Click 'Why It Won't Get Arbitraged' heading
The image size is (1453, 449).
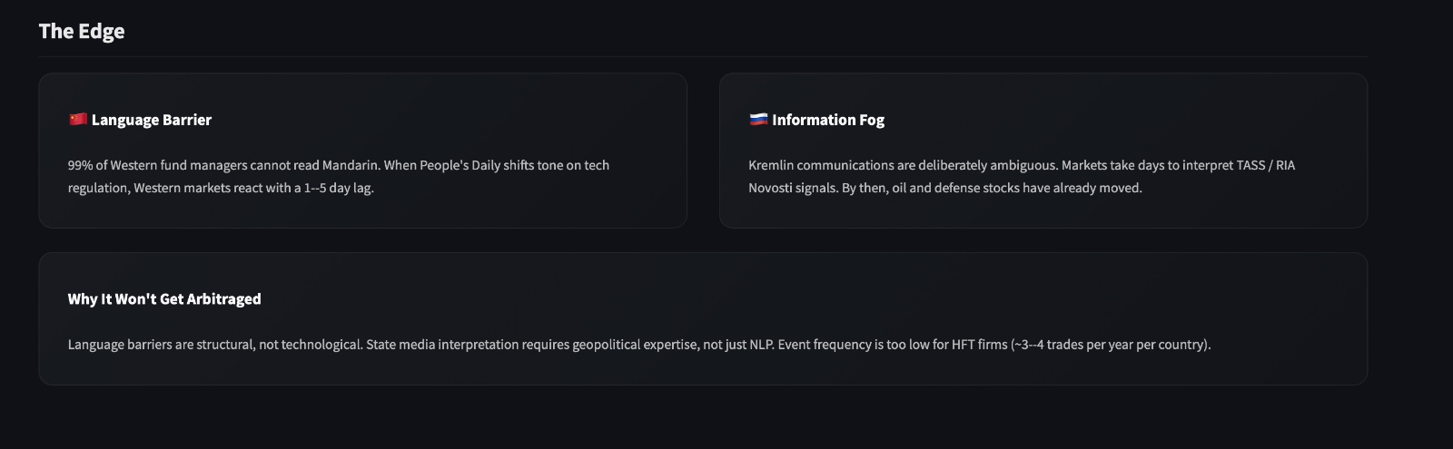coord(164,298)
